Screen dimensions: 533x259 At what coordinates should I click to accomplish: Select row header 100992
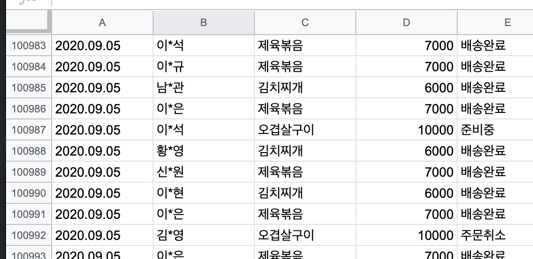pyautogui.click(x=28, y=235)
